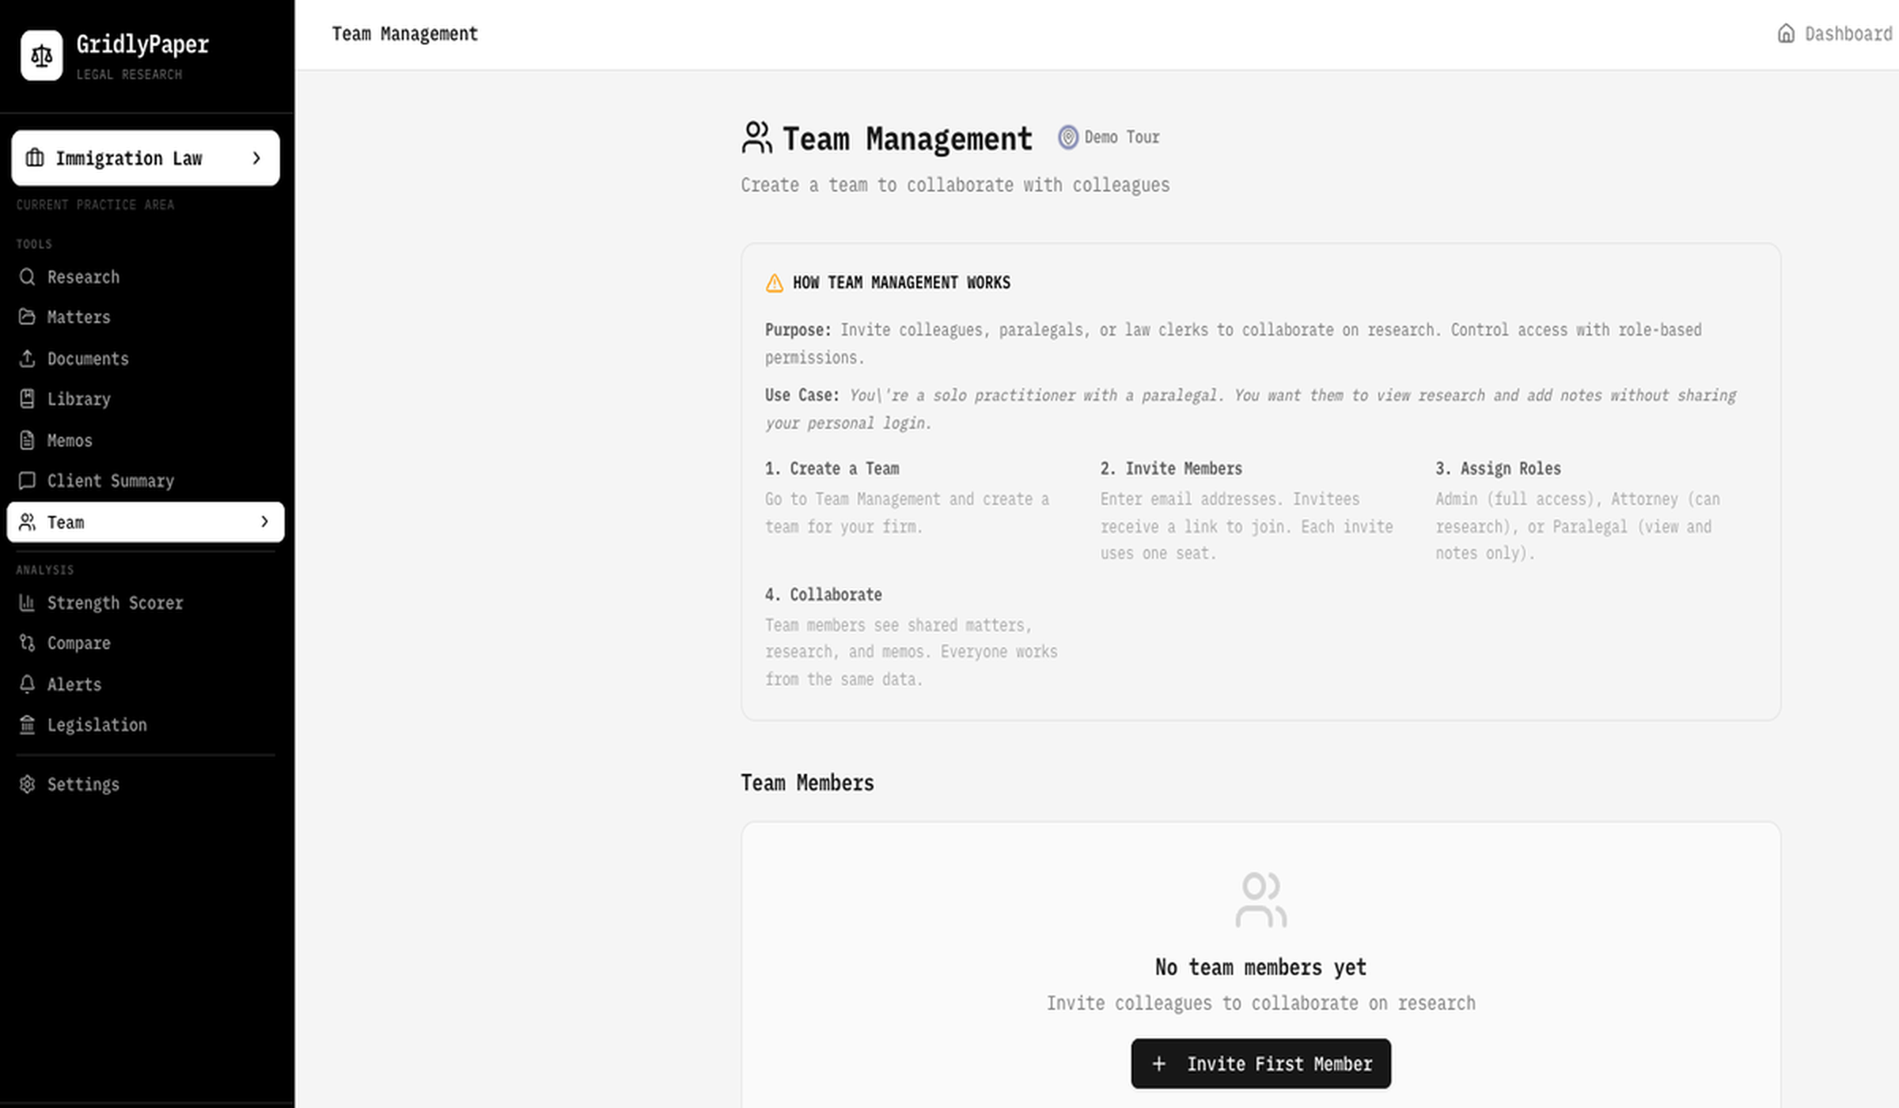
Task: Open the Documents section
Action: pyautogui.click(x=146, y=359)
